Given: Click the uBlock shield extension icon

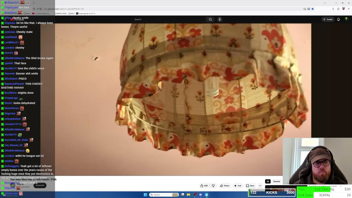Looking at the screenshot, I should click(x=343, y=9).
